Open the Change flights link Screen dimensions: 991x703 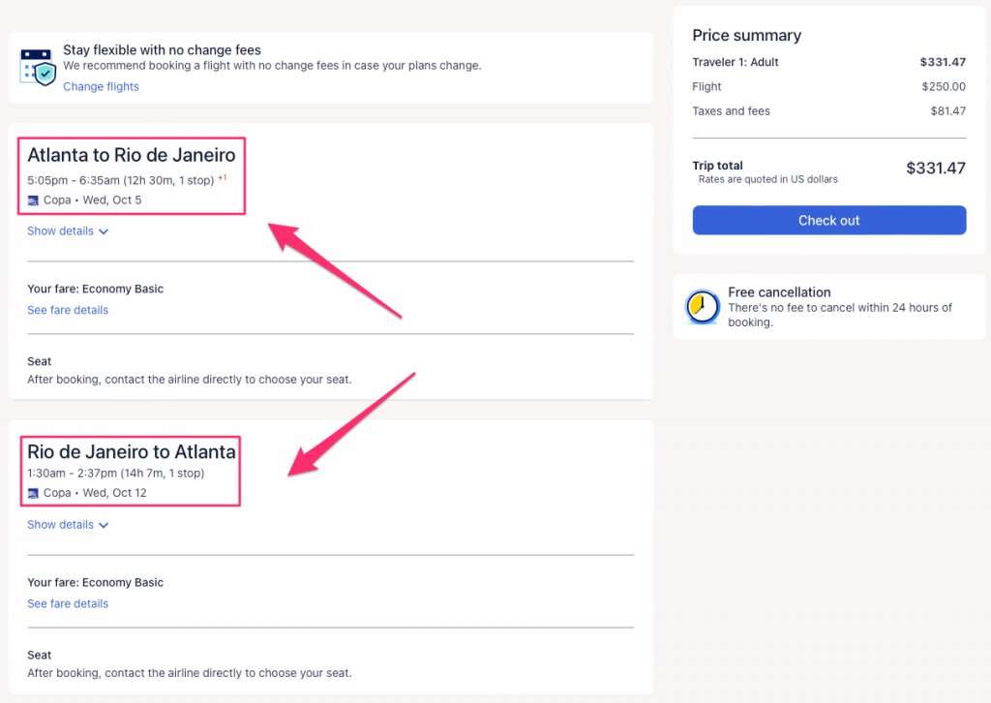(x=101, y=87)
